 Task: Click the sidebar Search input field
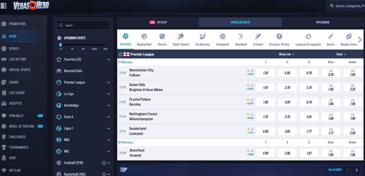point(83,25)
